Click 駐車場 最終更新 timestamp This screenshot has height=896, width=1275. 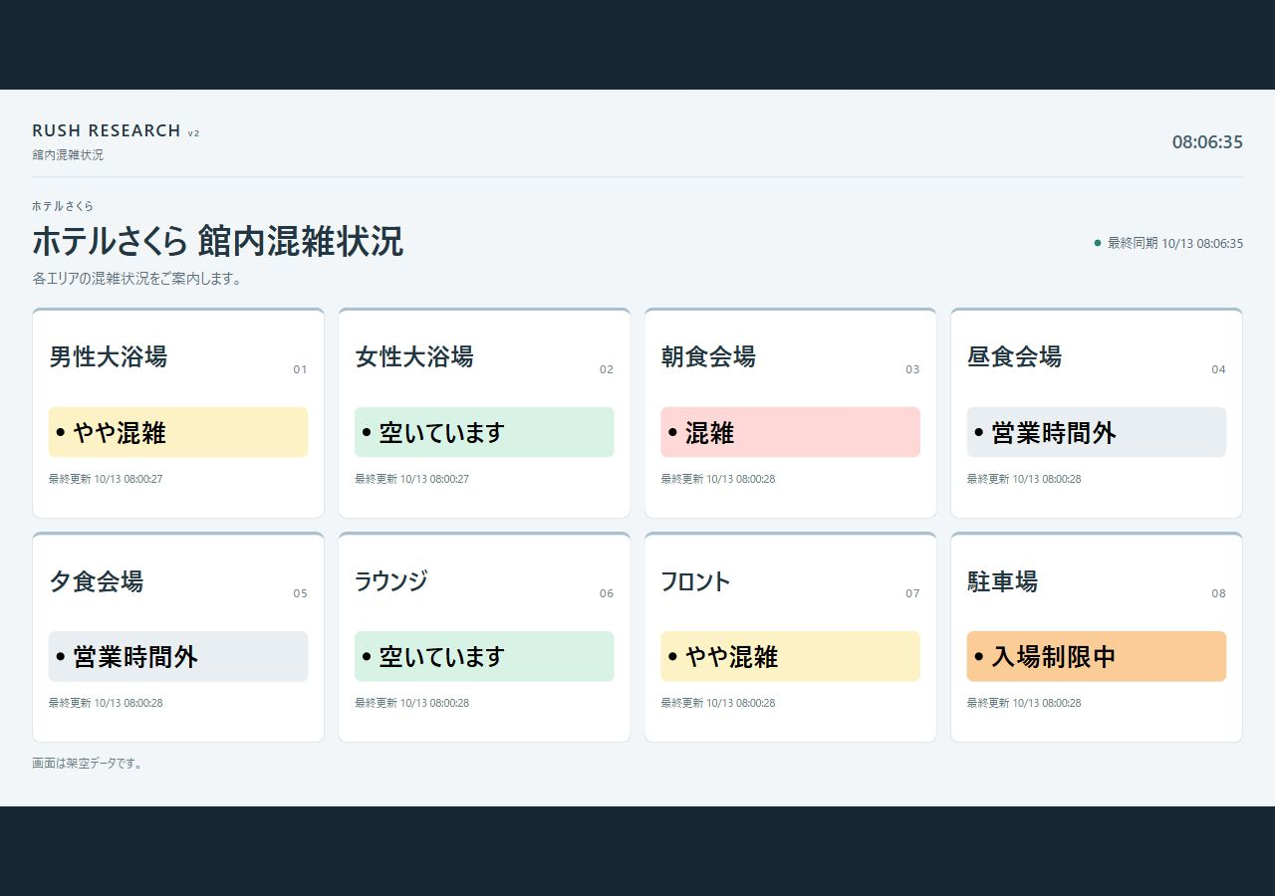(1024, 703)
